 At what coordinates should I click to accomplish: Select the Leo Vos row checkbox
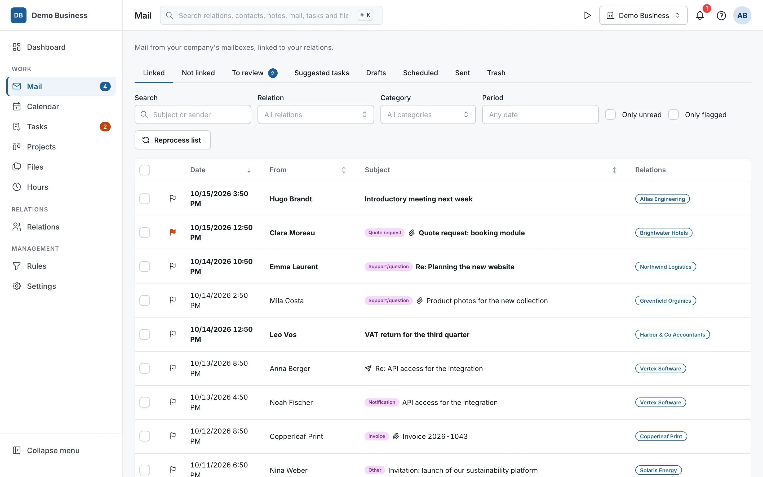[145, 334]
